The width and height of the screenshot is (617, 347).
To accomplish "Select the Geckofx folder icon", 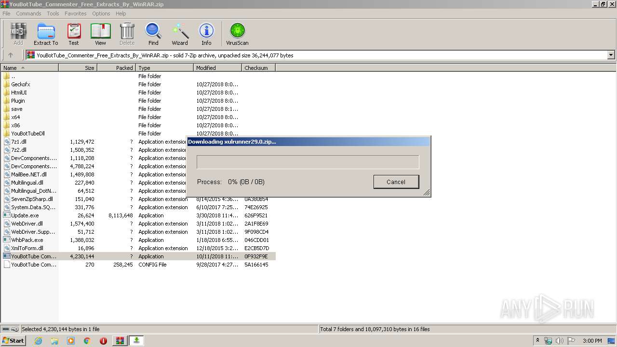I will 7,84.
